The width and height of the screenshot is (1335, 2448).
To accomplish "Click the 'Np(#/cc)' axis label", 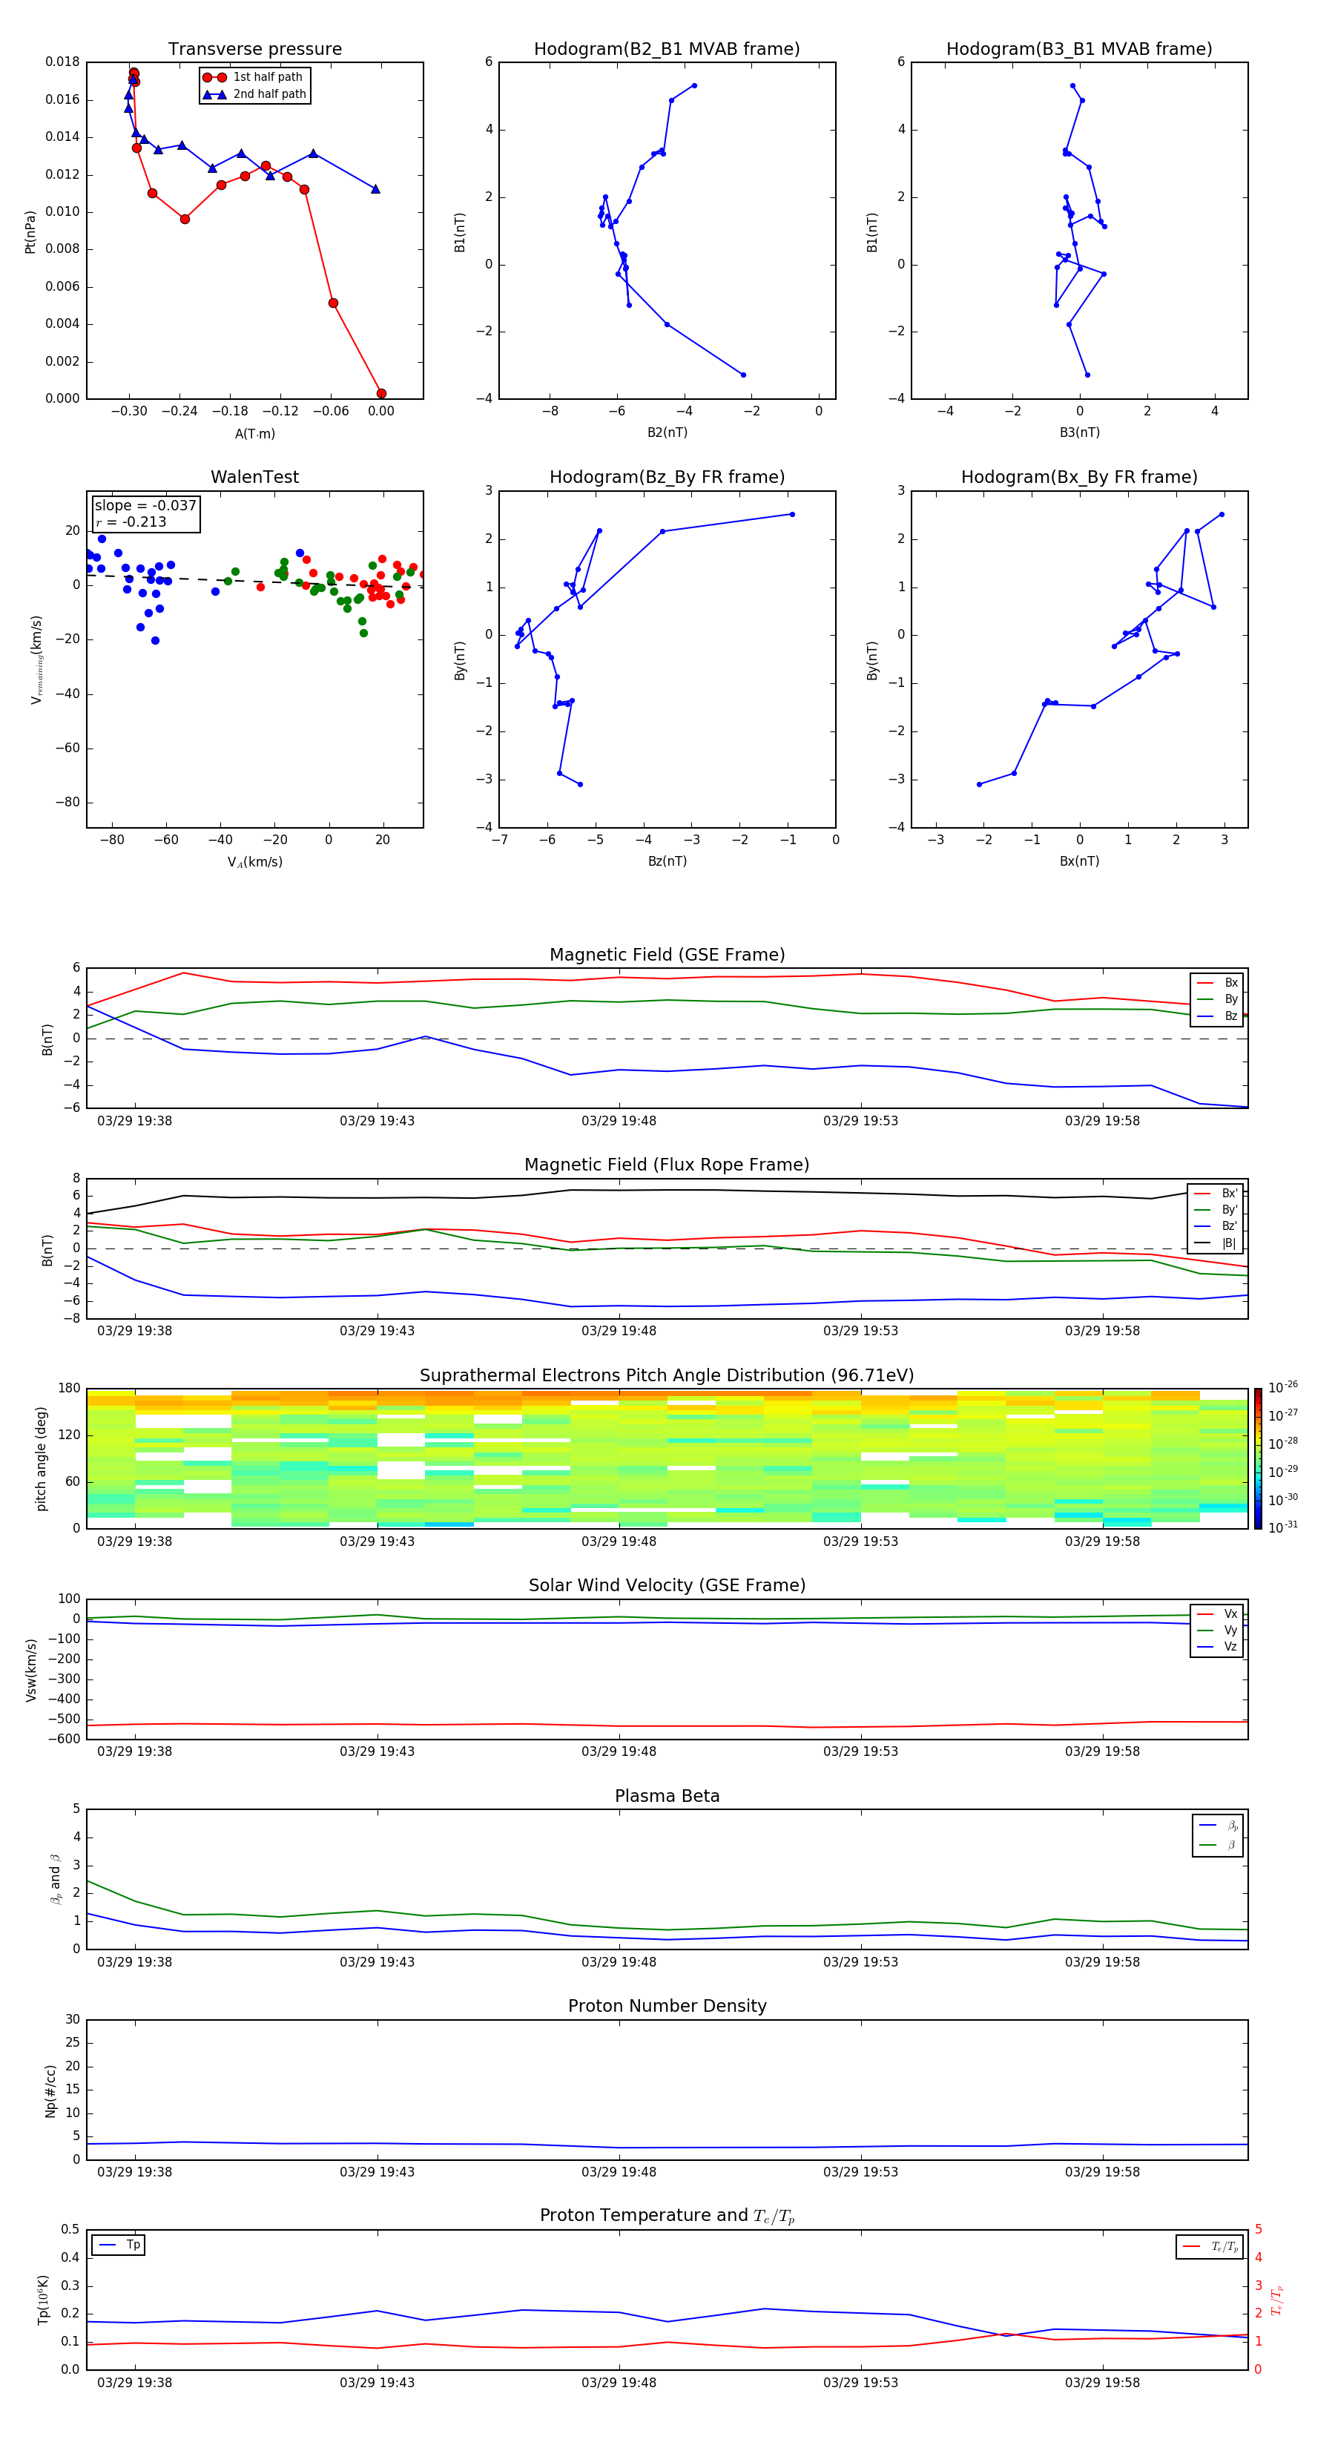I will pyautogui.click(x=50, y=2090).
